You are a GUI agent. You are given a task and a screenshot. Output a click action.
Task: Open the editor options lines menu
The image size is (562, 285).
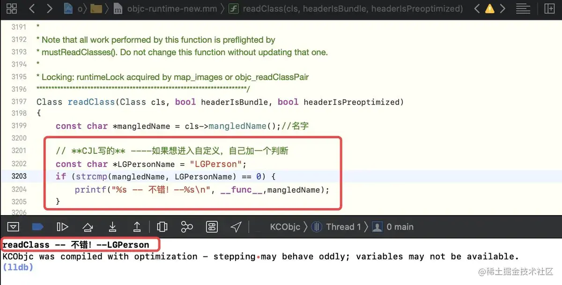tap(523, 8)
